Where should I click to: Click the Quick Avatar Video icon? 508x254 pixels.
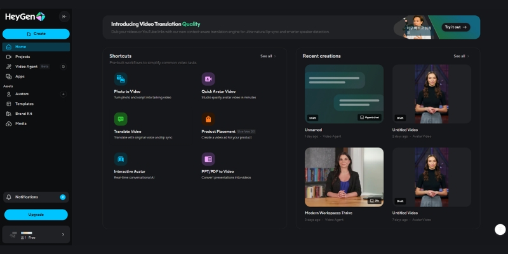(208, 79)
